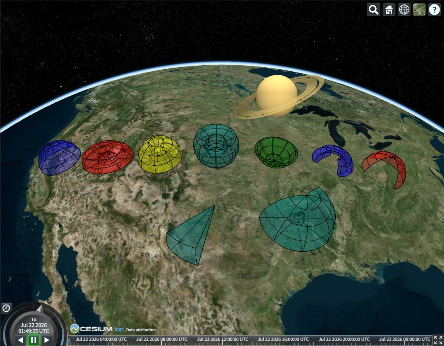Click the 01:49:25 UTC time readout

33,331
